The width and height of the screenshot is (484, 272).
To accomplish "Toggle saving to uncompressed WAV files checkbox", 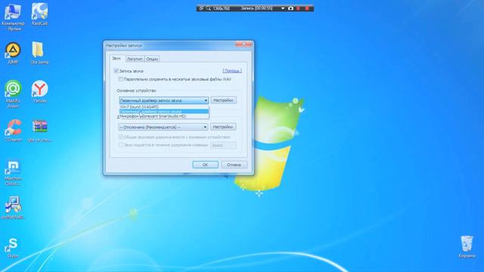I will point(121,79).
